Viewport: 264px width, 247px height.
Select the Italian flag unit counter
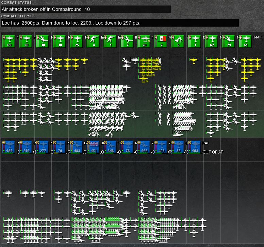161,42
